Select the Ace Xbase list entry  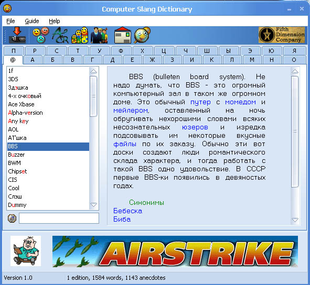pyautogui.click(x=48, y=104)
